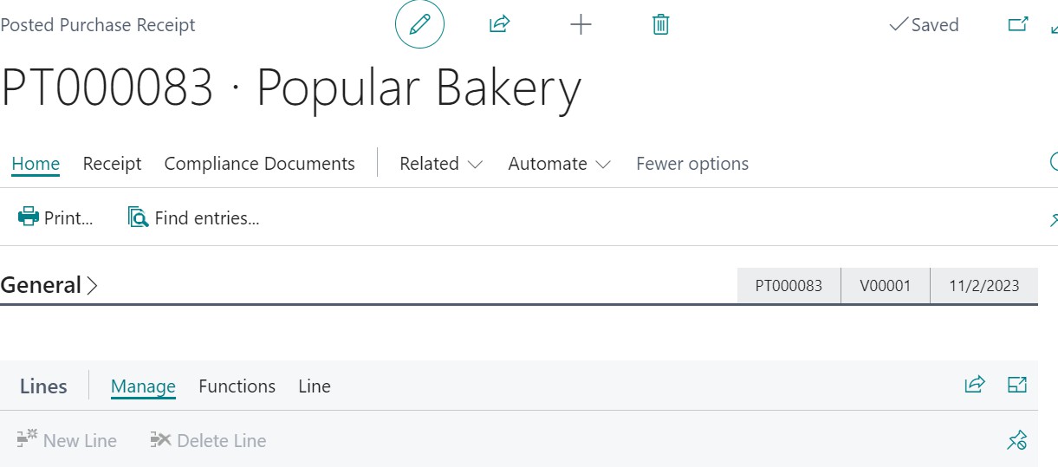Select the Manage menu in Lines
Image resolution: width=1058 pixels, height=467 pixels.
143,386
